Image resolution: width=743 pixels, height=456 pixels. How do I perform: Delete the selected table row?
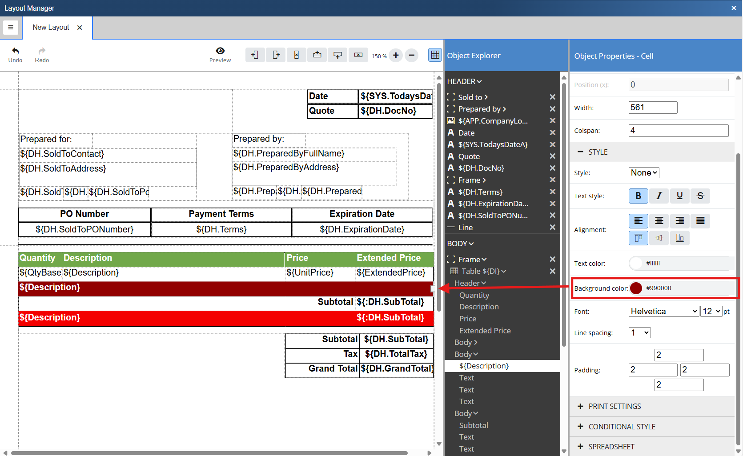[x=358, y=55]
